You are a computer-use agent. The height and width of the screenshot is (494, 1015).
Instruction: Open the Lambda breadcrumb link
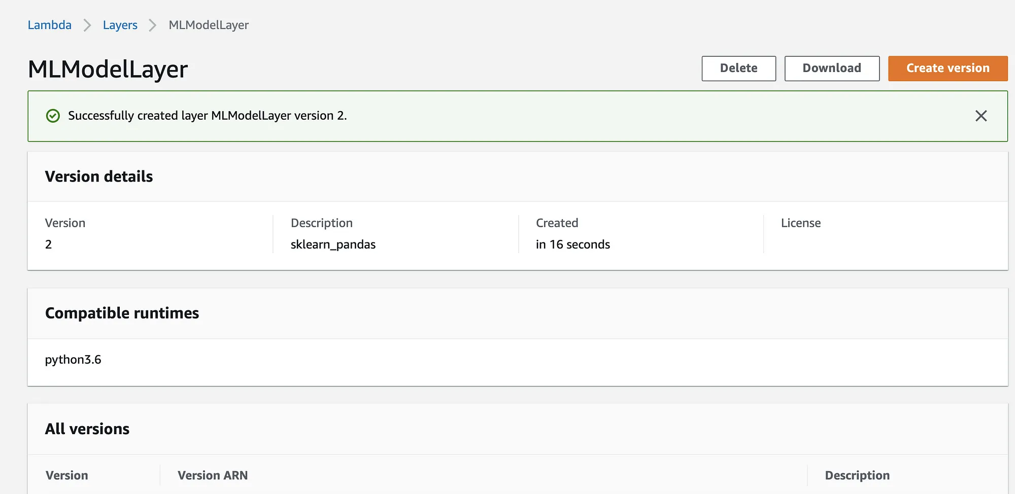point(49,25)
